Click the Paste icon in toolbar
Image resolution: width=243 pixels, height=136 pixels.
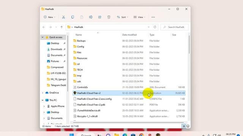pos(82,17)
